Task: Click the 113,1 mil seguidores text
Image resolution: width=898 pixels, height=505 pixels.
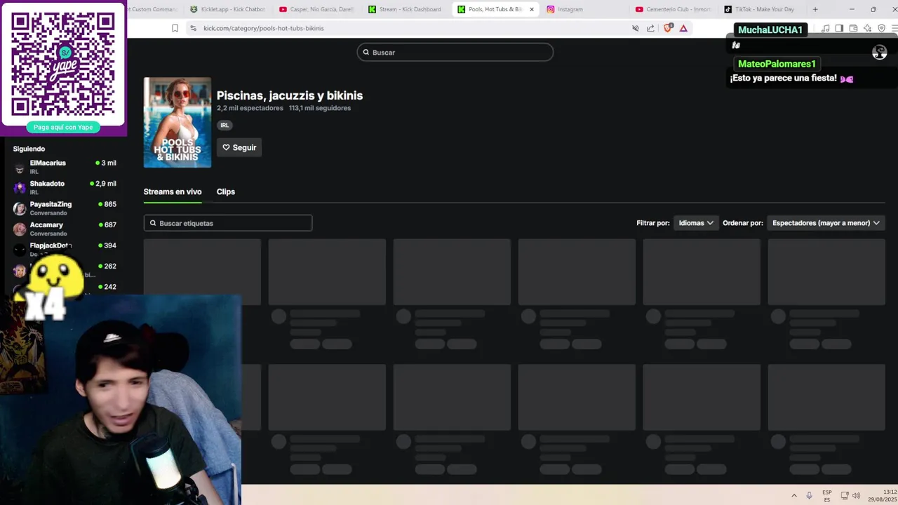Action: point(320,108)
